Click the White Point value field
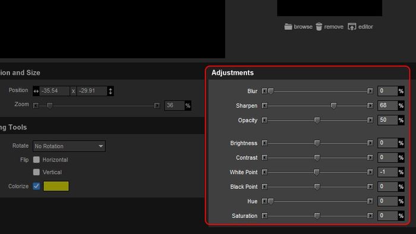The image size is (416, 234). pyautogui.click(x=387, y=172)
